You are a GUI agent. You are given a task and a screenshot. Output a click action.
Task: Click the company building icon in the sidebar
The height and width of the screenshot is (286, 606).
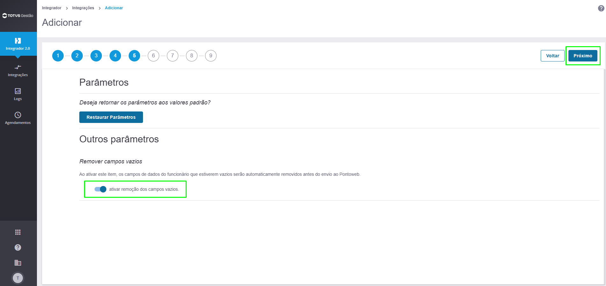(18, 263)
